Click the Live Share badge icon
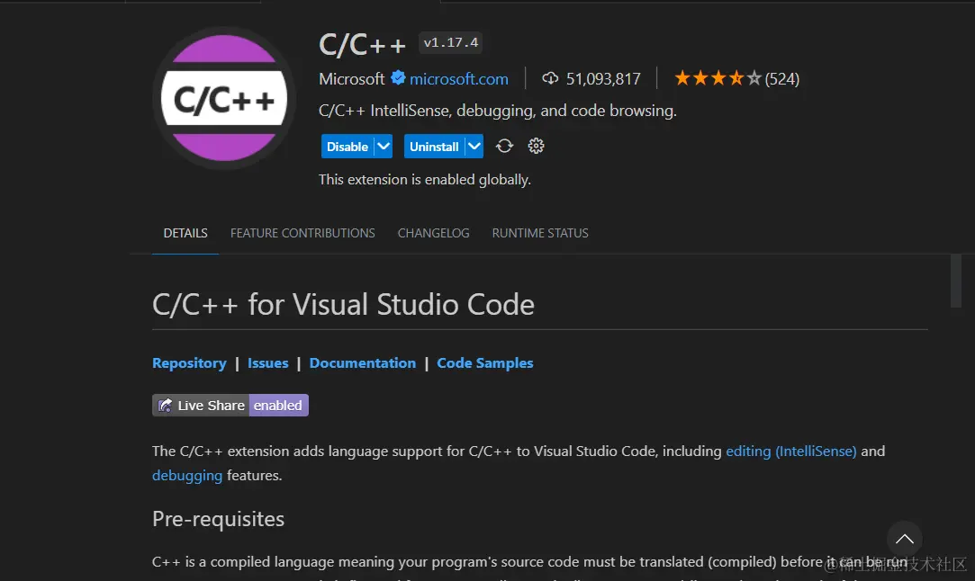Image resolution: width=975 pixels, height=581 pixels. point(166,405)
